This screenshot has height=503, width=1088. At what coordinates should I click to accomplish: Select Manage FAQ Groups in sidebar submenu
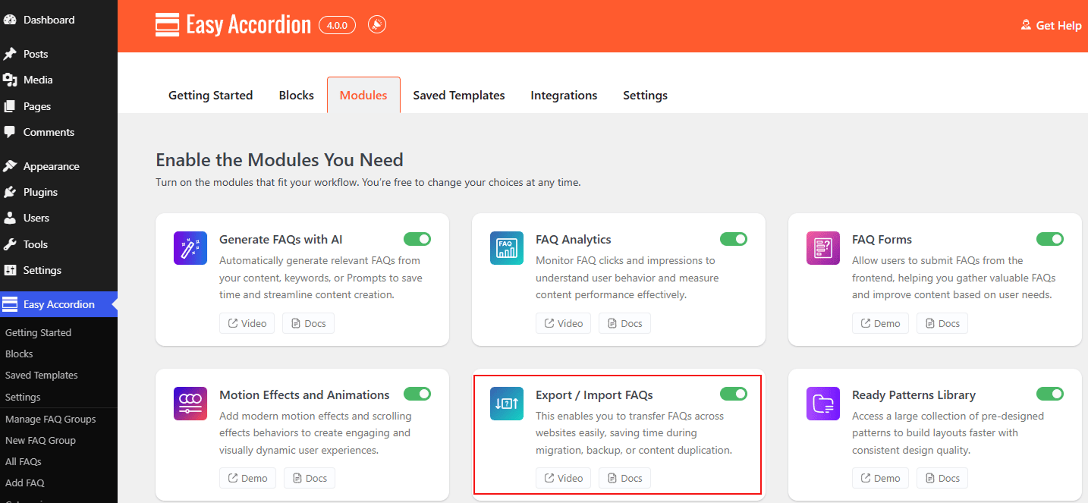tap(50, 419)
